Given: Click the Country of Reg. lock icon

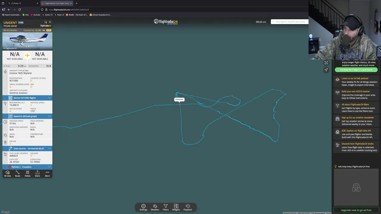Looking at the screenshot, I should pyautogui.click(x=31, y=81).
